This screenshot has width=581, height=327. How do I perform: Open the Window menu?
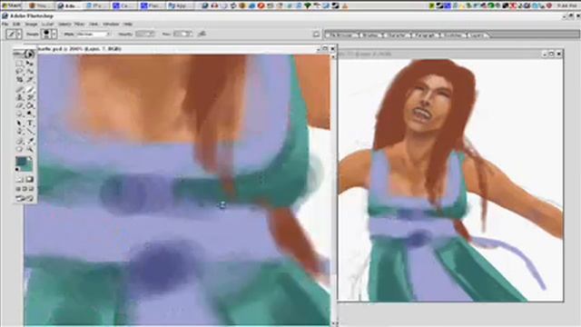(x=111, y=25)
